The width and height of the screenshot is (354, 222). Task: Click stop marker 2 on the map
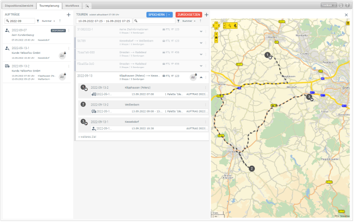[x=252, y=168]
